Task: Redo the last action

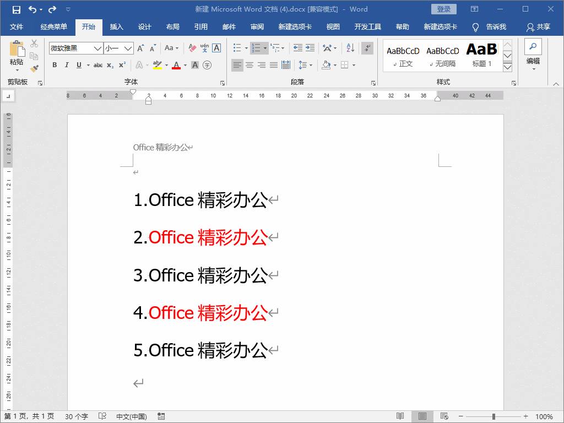Action: 52,10
